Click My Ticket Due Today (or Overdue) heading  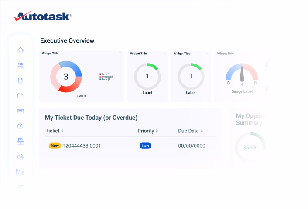pyautogui.click(x=91, y=118)
